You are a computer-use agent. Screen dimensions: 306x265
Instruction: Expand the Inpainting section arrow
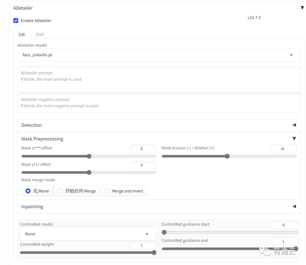click(294, 206)
